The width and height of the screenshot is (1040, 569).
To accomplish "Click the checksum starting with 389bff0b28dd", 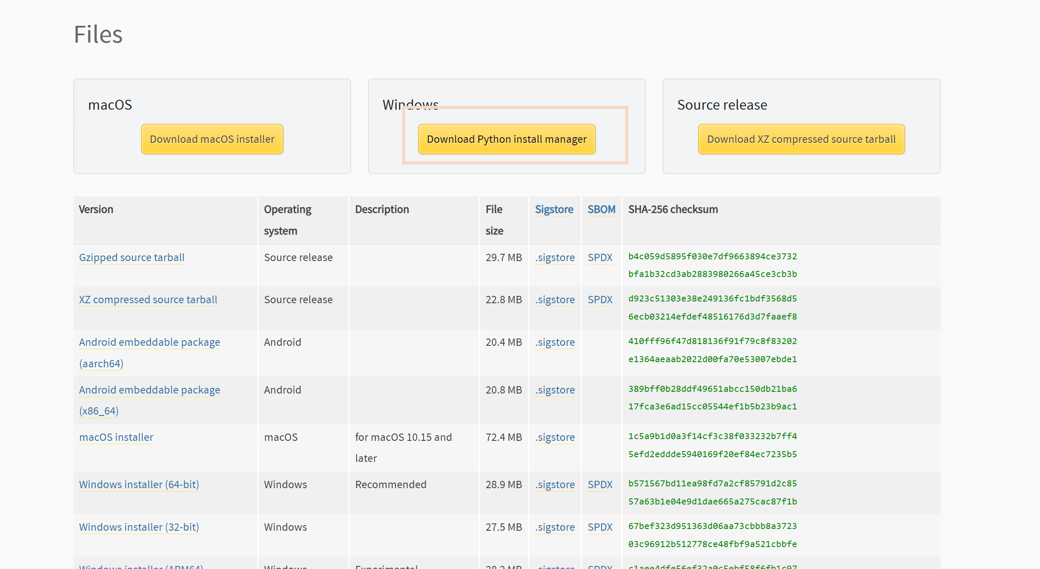I will click(x=713, y=397).
